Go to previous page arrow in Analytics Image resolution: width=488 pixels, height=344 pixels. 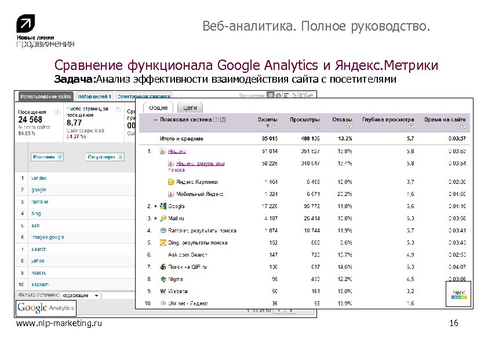[x=279, y=311]
